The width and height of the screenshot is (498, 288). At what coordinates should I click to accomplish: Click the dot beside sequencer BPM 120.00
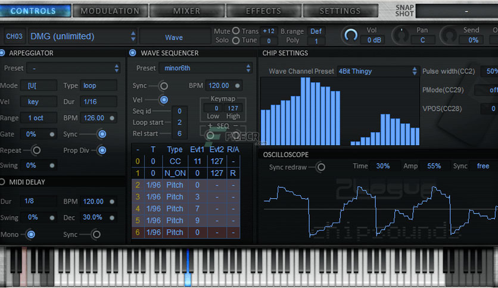point(237,86)
